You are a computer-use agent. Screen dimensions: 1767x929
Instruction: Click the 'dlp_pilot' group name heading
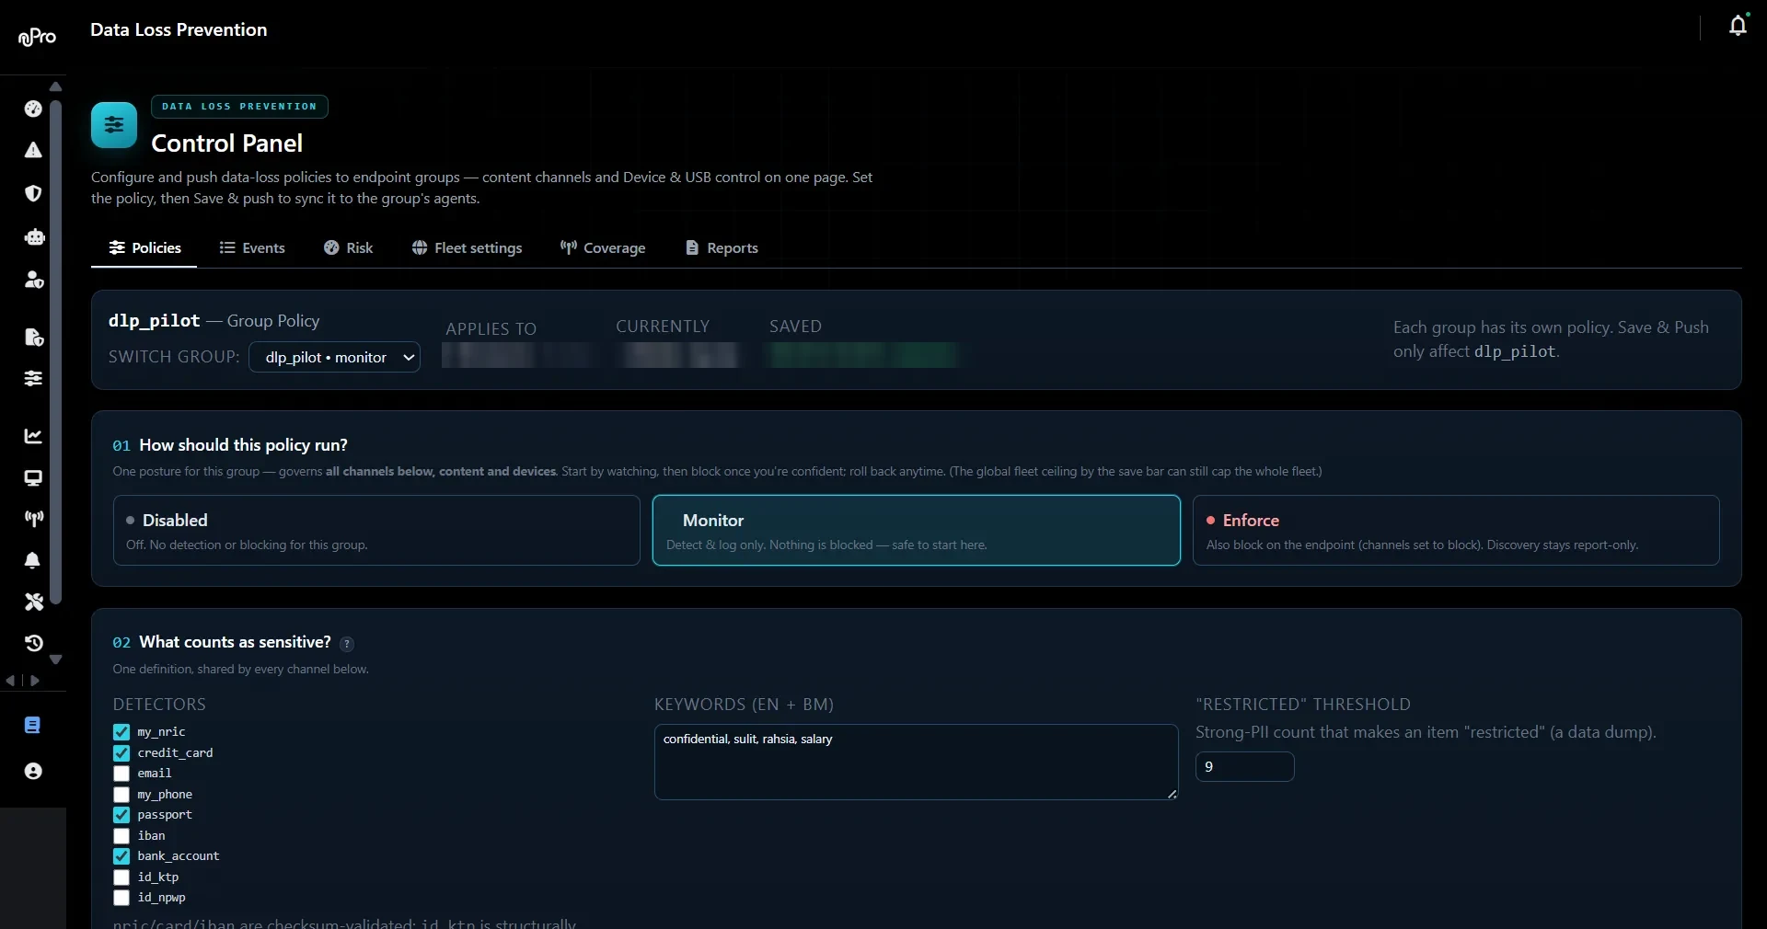[154, 321]
